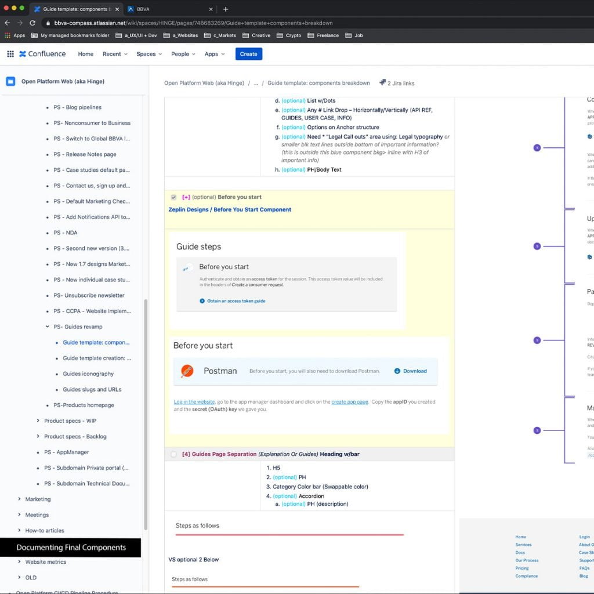Open the Spaces dropdown menu
Screen dimensions: 594x594
(x=149, y=54)
